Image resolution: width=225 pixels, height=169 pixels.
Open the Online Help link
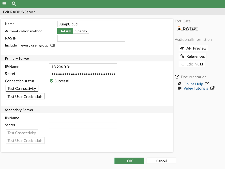point(193,84)
